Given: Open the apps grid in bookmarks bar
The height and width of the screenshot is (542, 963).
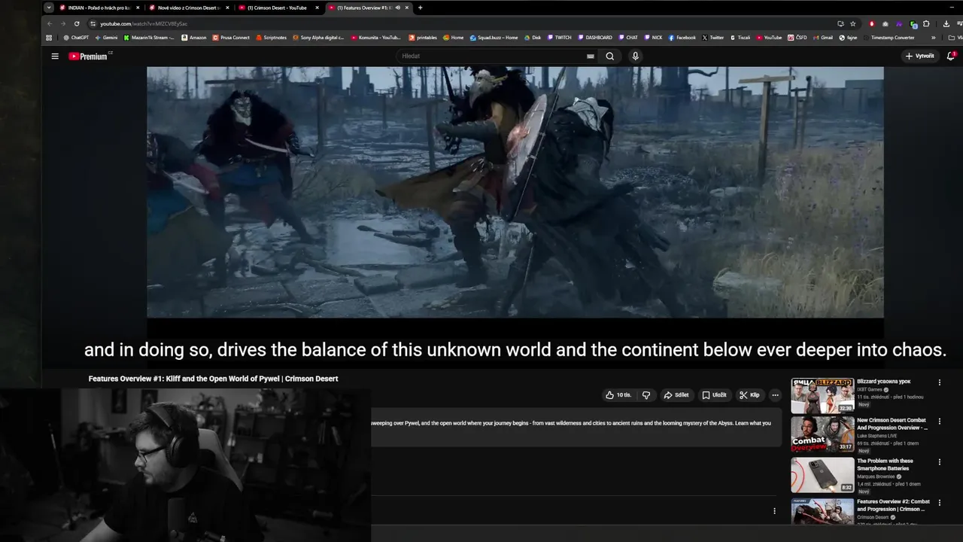Looking at the screenshot, I should [49, 38].
